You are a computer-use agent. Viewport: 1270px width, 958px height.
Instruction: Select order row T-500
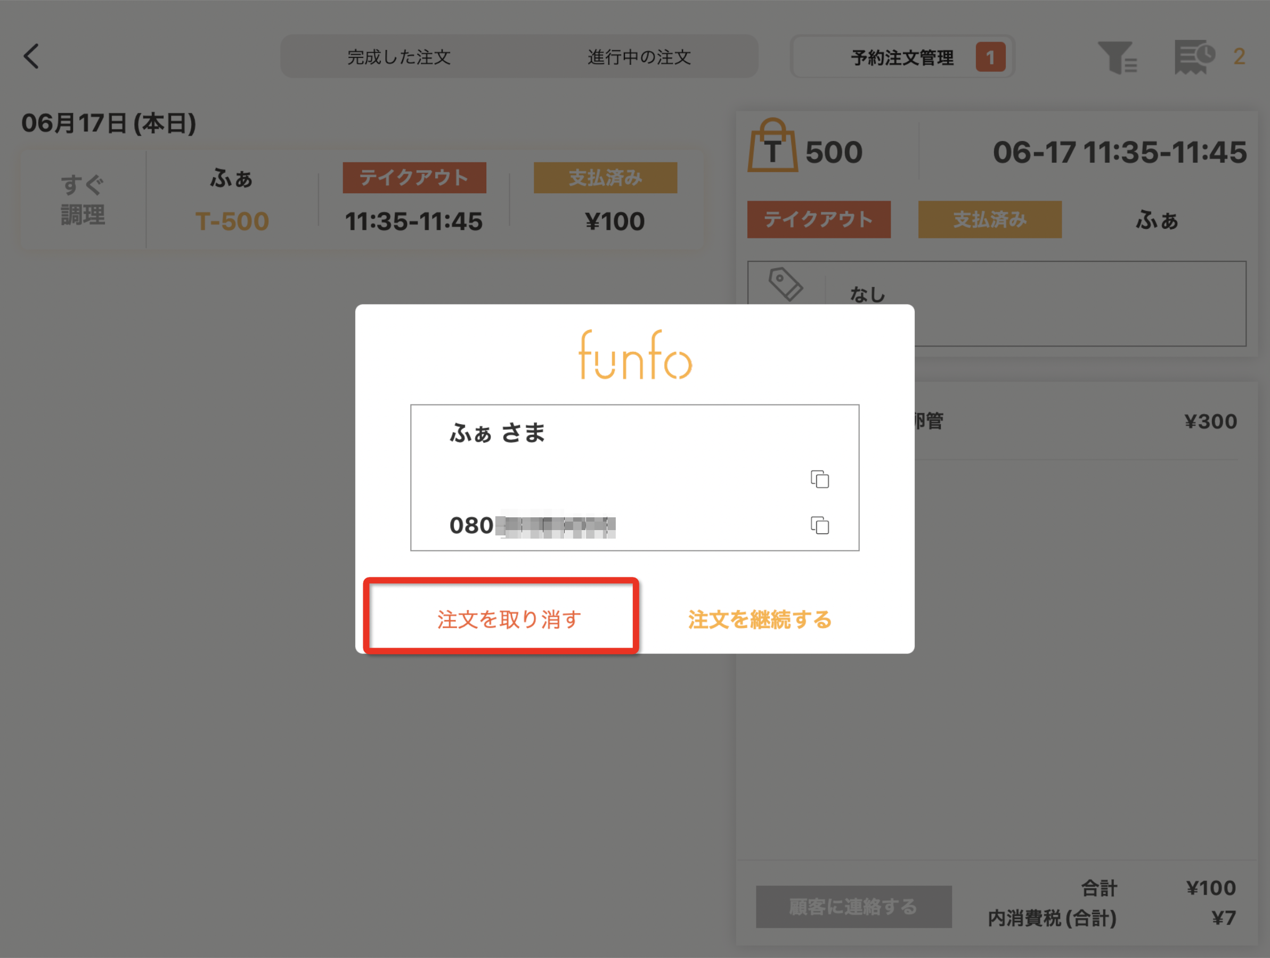[362, 199]
